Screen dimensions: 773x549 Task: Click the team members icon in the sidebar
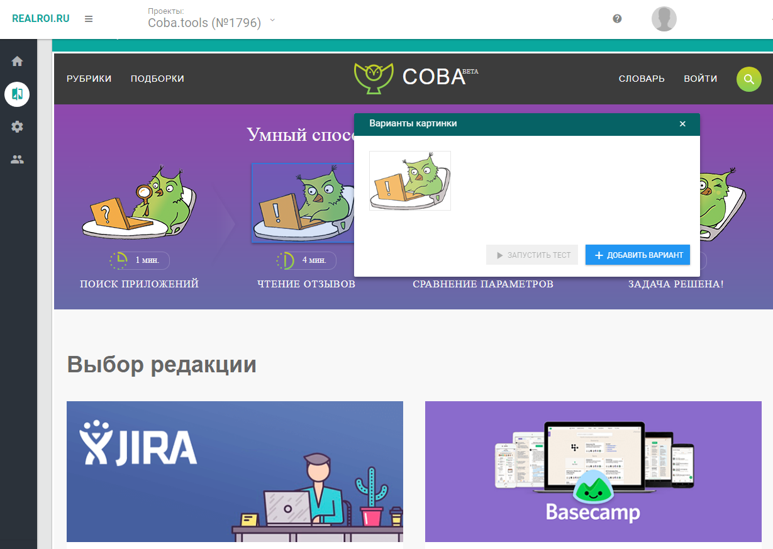(x=17, y=158)
